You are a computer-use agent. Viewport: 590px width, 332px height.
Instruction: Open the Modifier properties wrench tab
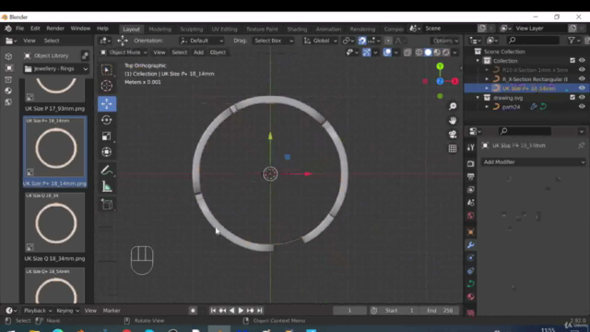(x=471, y=245)
